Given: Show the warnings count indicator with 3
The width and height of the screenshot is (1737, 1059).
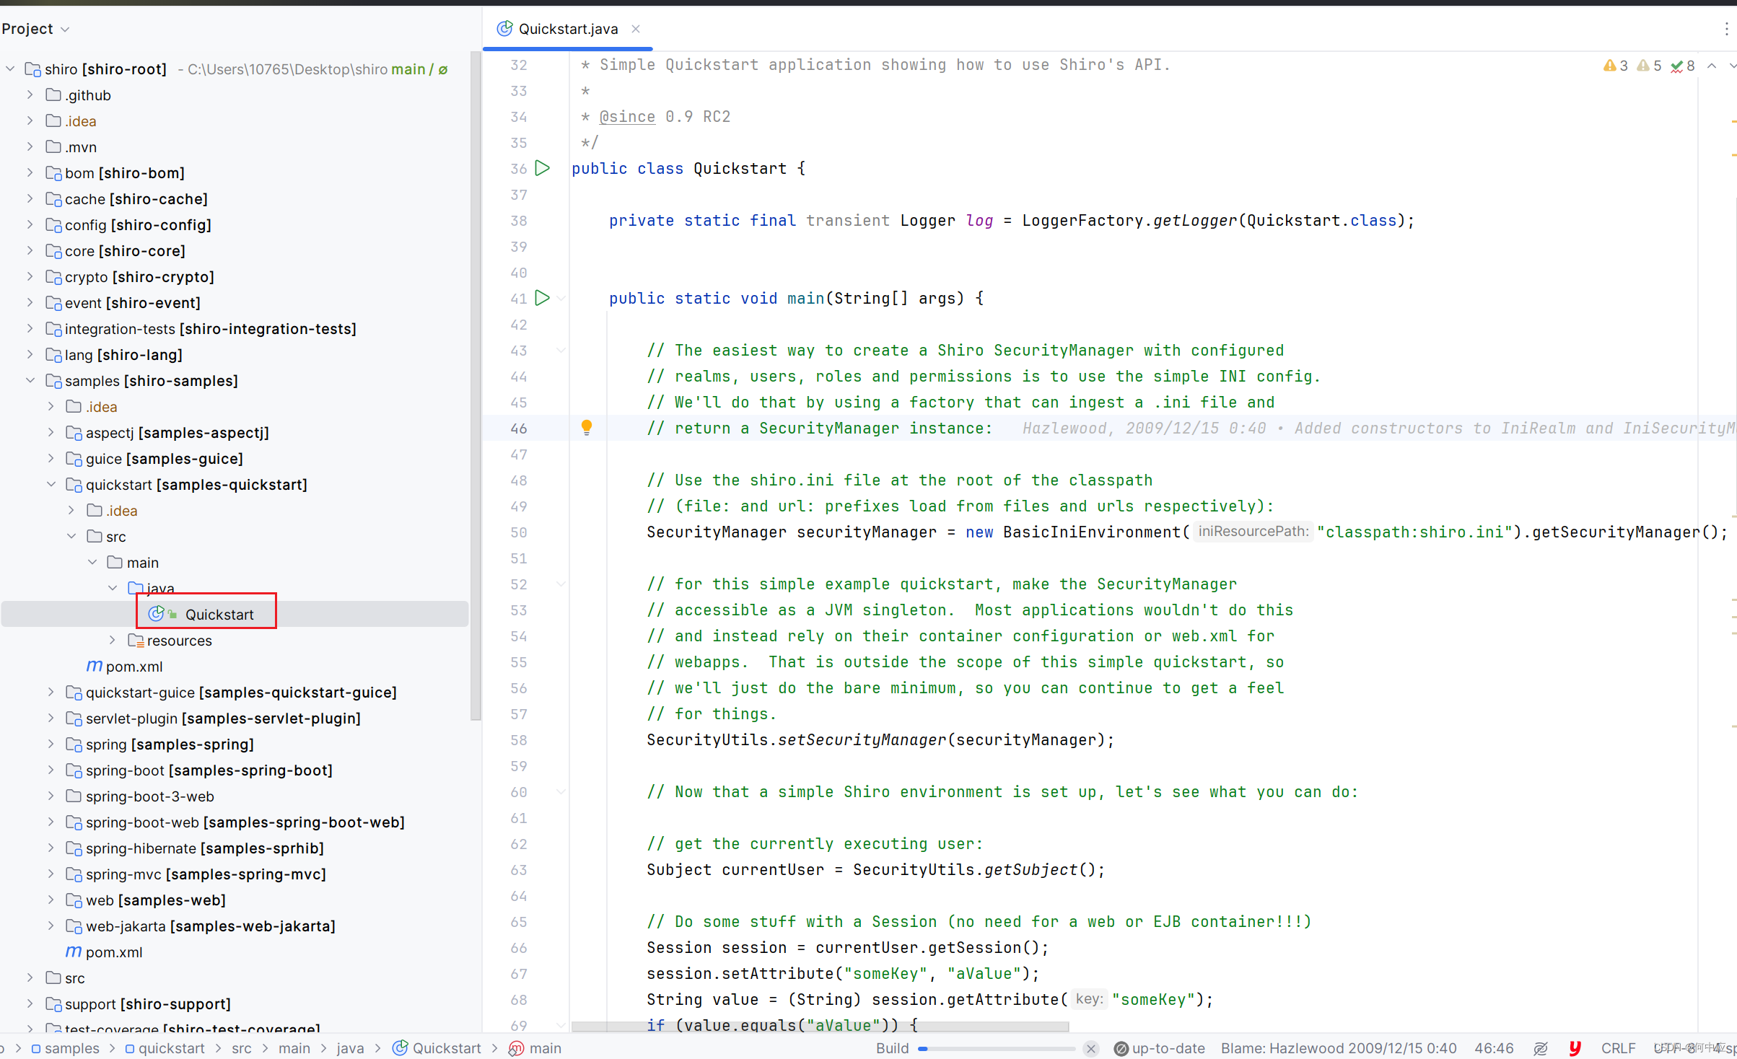Looking at the screenshot, I should click(x=1615, y=66).
